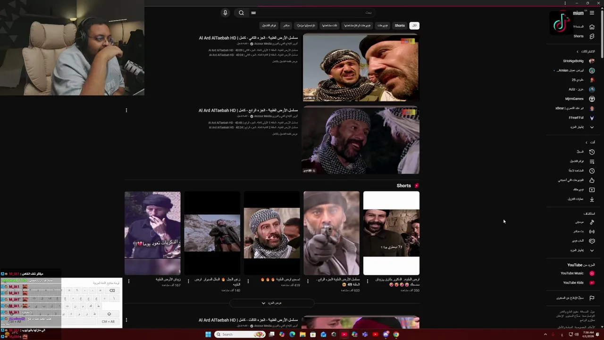Open the Windows Start button
Screen dimensions: 604x340
coord(208,334)
